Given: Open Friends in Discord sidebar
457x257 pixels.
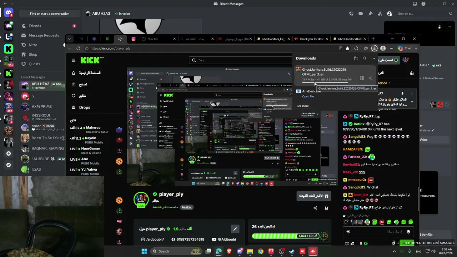Looking at the screenshot, I should (x=43, y=26).
